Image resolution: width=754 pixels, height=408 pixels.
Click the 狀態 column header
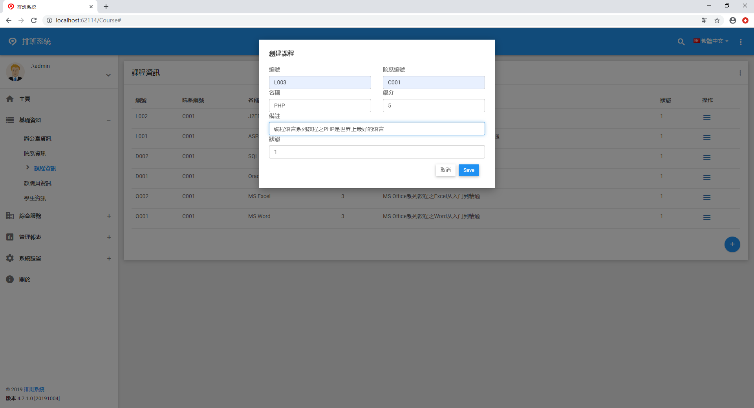point(666,100)
